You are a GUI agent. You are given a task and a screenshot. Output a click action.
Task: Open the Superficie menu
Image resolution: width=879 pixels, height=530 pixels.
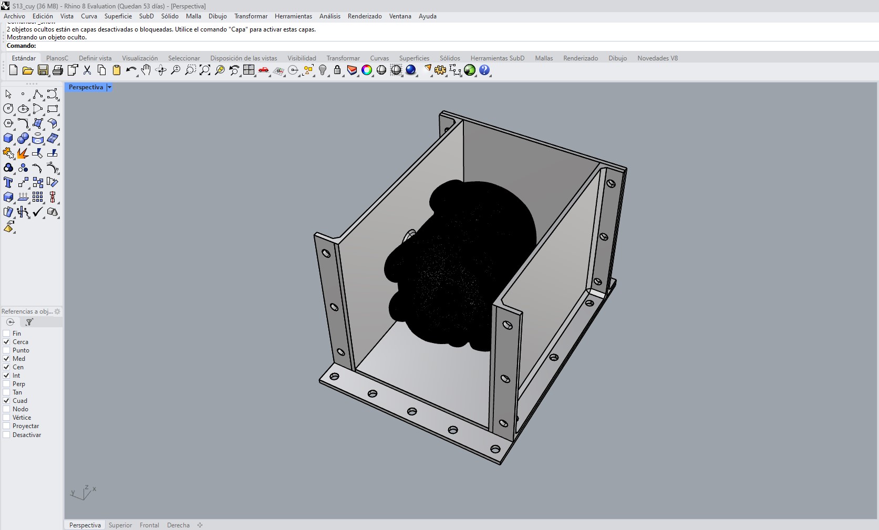coord(118,16)
